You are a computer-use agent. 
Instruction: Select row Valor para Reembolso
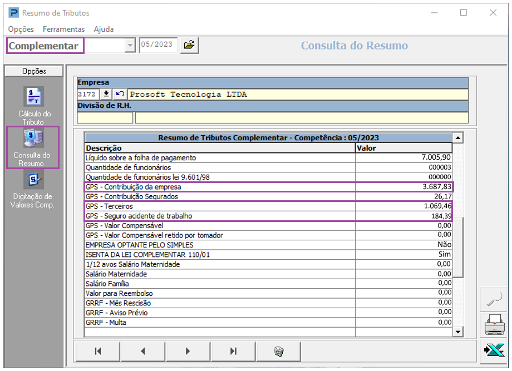[x=268, y=293]
